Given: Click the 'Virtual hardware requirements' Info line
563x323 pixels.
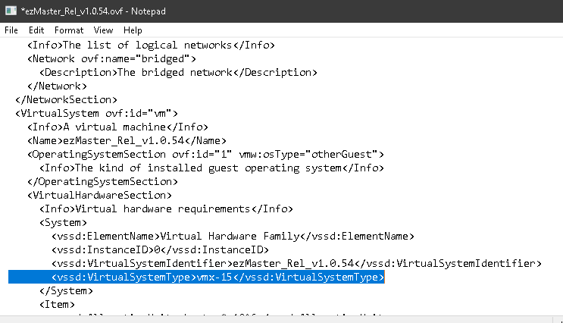Looking at the screenshot, I should (x=166, y=209).
